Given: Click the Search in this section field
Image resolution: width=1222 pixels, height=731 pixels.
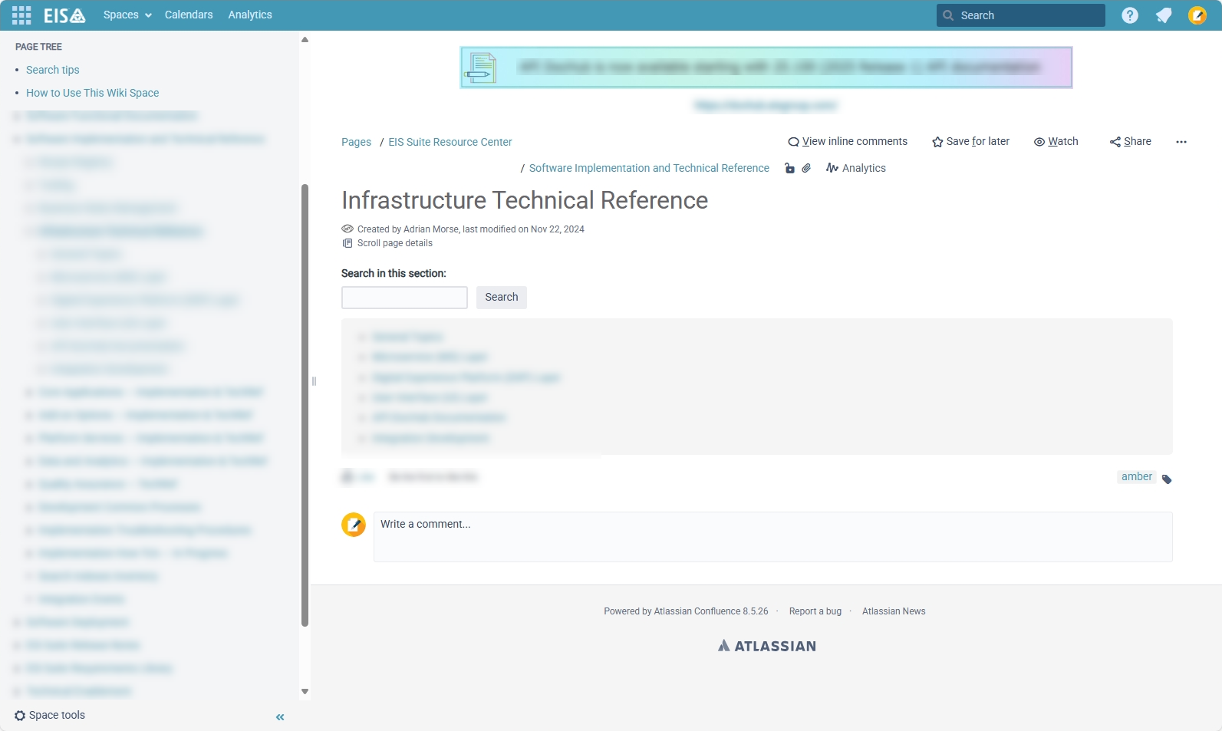Looking at the screenshot, I should 404,298.
